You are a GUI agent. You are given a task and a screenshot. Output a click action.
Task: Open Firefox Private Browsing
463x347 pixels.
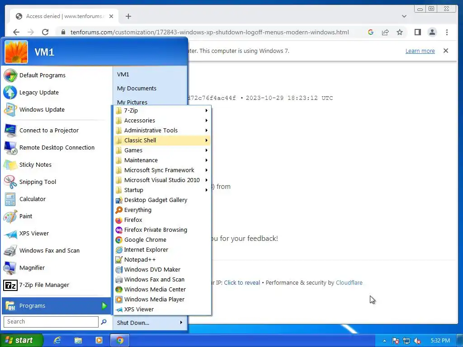pyautogui.click(x=162, y=230)
